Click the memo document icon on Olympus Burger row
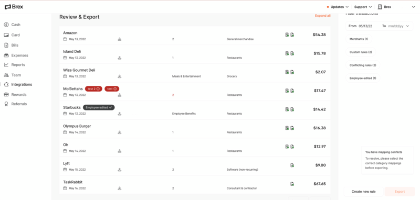This screenshot has width=420, height=200. pyautogui.click(x=292, y=128)
